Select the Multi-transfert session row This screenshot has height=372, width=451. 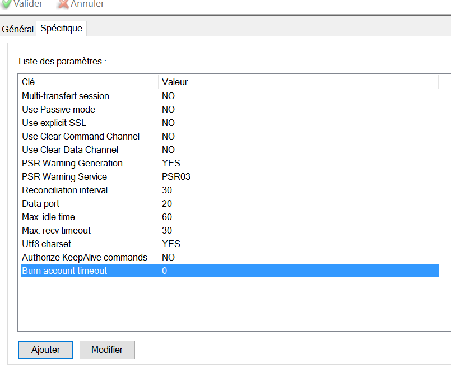click(66, 96)
